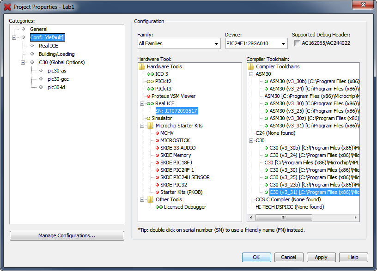Viewport: 377px width, 271px height.
Task: Click the Manage Configurations button
Action: [67, 235]
